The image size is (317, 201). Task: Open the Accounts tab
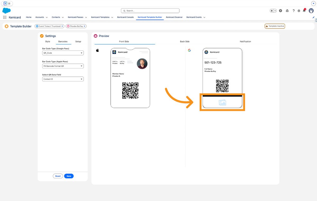pos(40,17)
